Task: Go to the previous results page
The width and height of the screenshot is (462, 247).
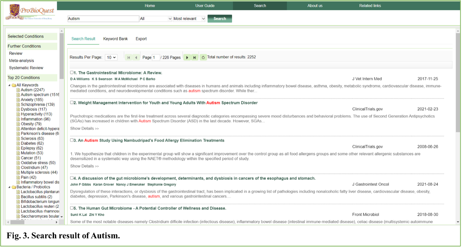Action: 136,57
